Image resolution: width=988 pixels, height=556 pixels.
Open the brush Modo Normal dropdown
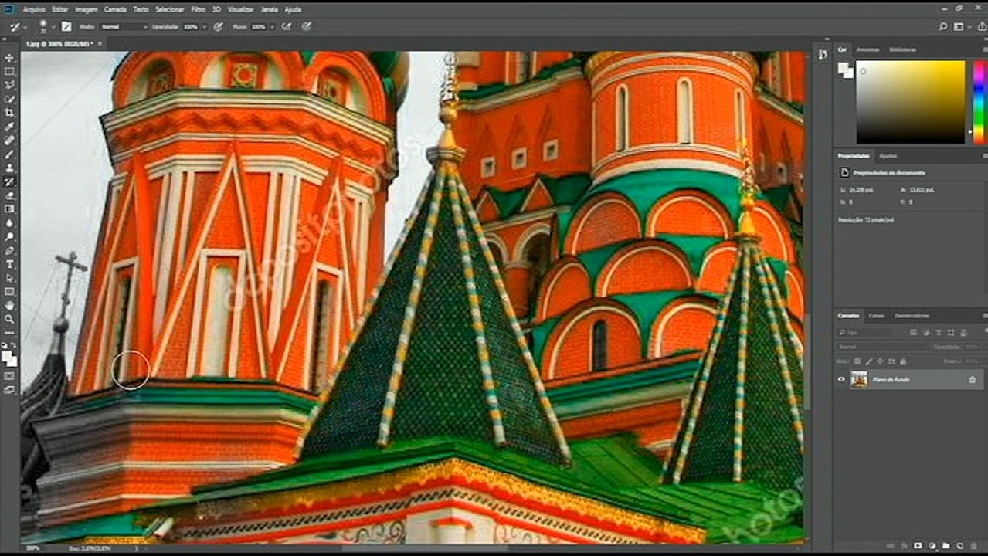[124, 26]
